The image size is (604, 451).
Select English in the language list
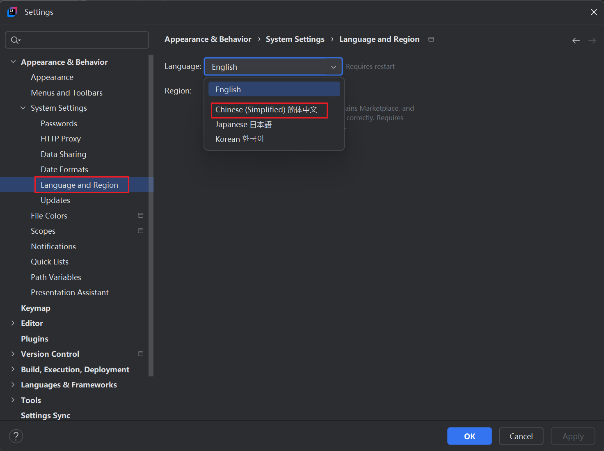[274, 89]
